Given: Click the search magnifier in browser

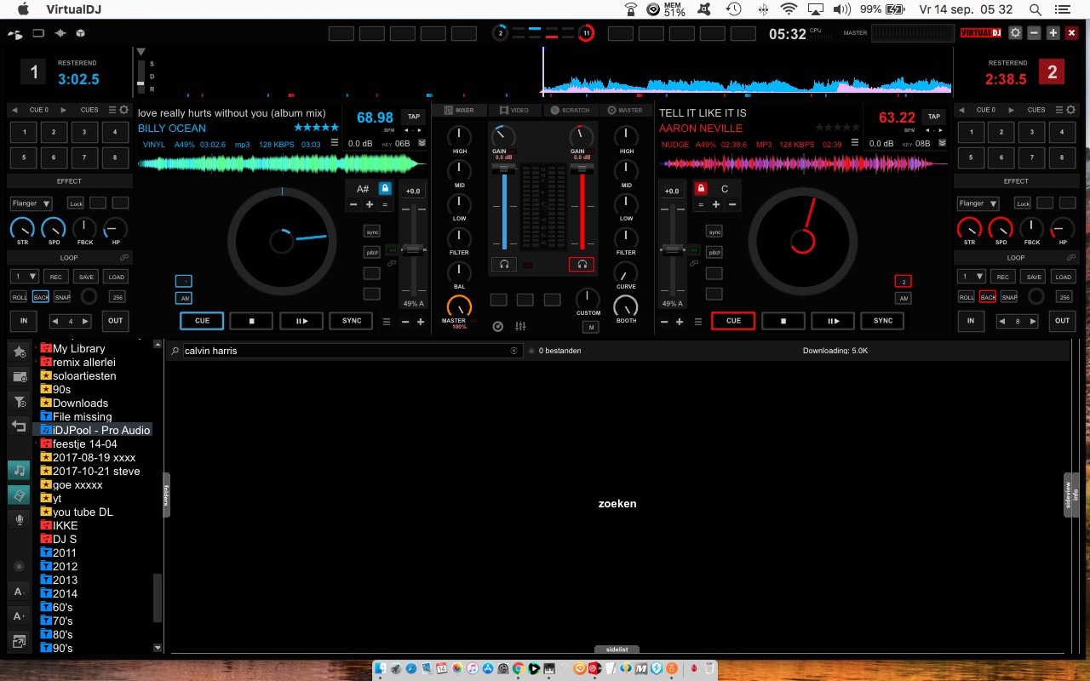Looking at the screenshot, I should (175, 351).
